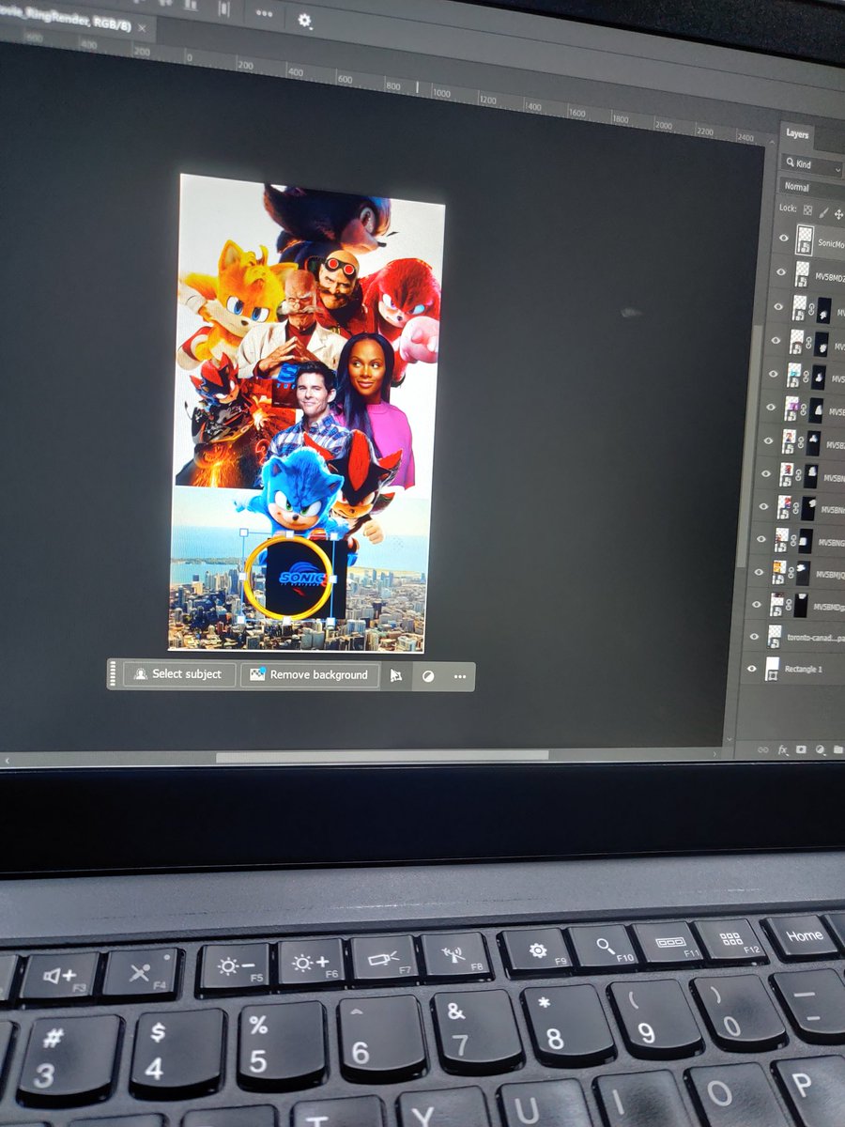Toggle visibility of MV5BMDg layer

click(757, 603)
